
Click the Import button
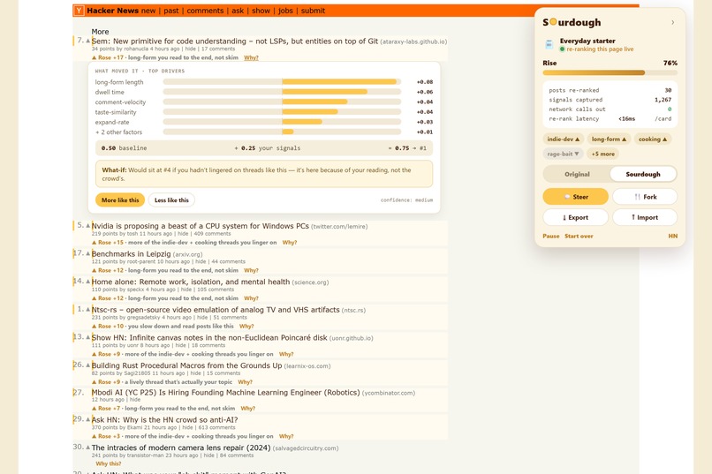coord(645,217)
